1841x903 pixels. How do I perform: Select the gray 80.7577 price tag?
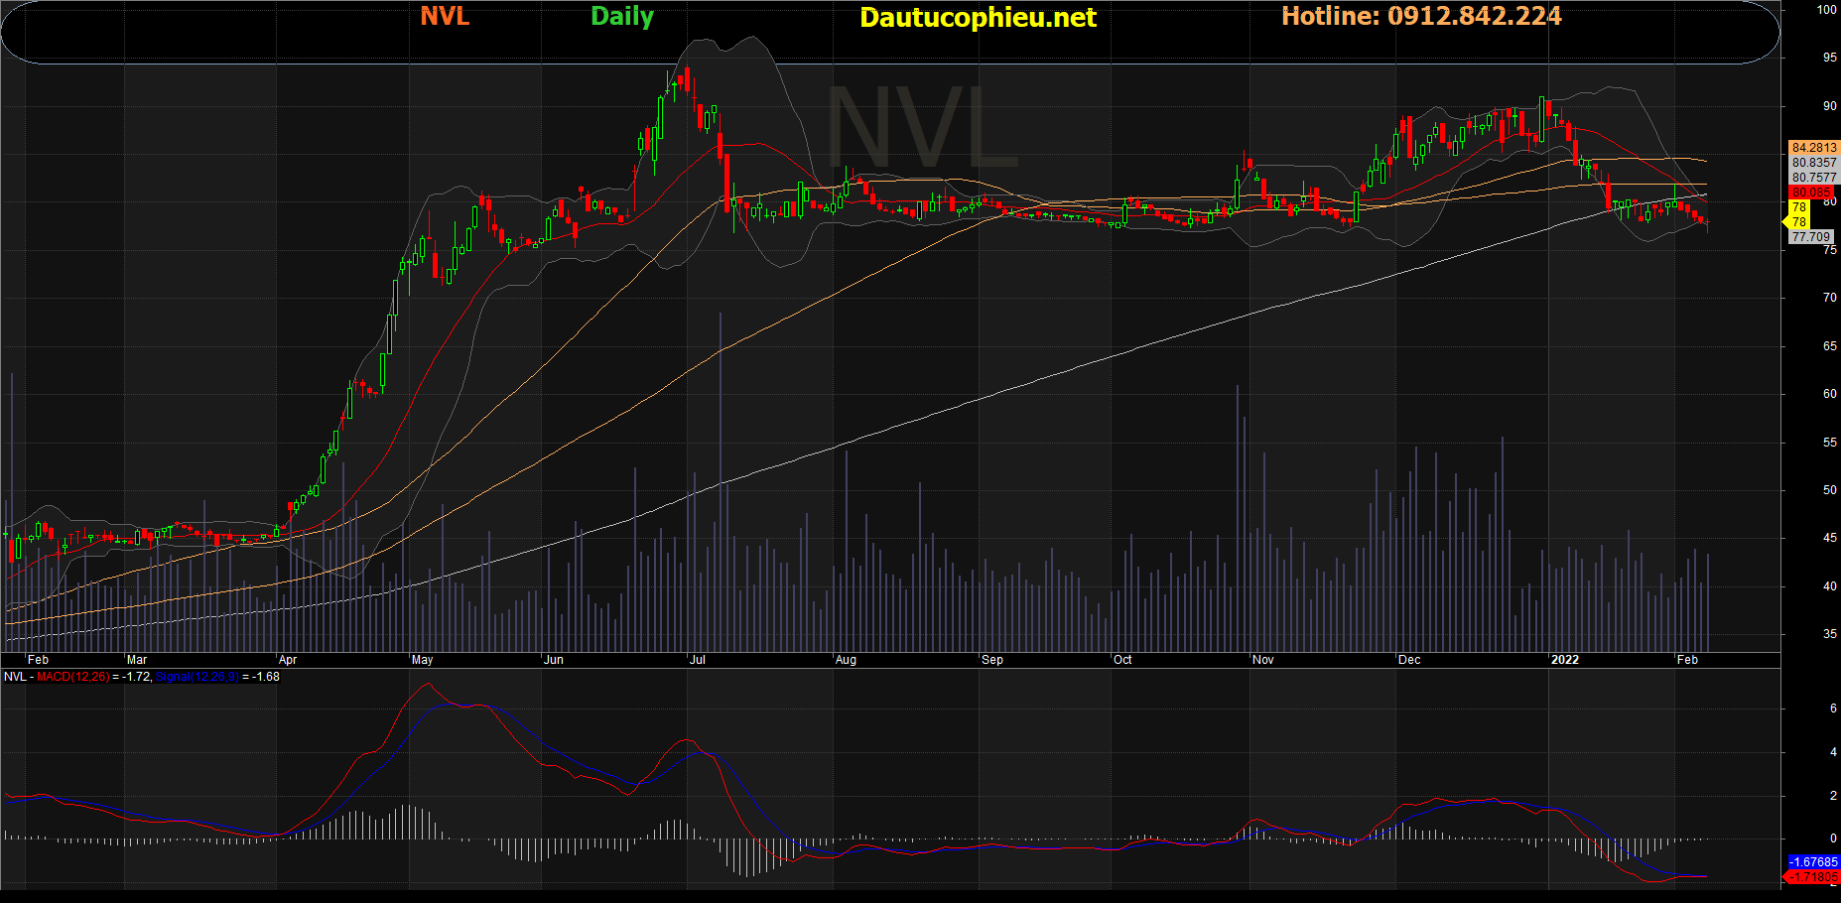click(1813, 178)
